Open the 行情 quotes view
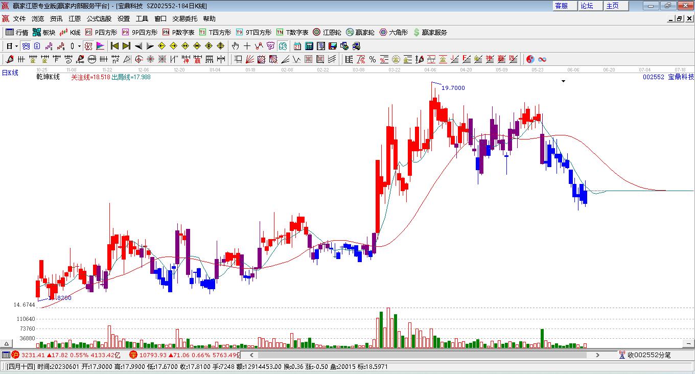The width and height of the screenshot is (695, 374). pos(17,32)
